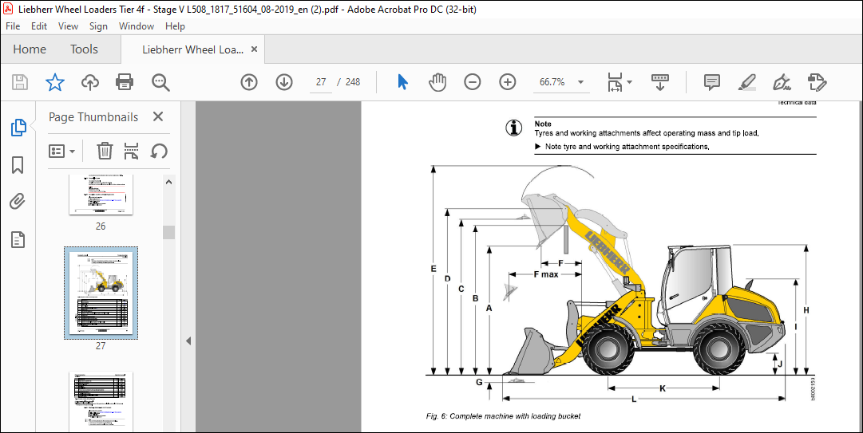Image resolution: width=863 pixels, height=433 pixels.
Task: Go to next page arrow
Action: click(284, 82)
